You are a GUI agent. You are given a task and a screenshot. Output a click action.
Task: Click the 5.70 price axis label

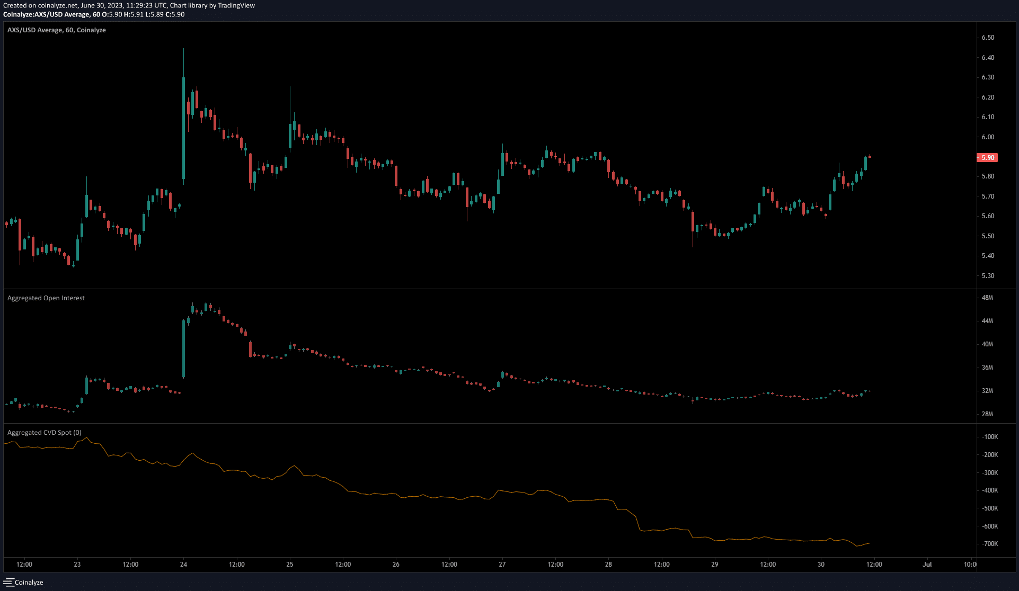click(x=988, y=196)
